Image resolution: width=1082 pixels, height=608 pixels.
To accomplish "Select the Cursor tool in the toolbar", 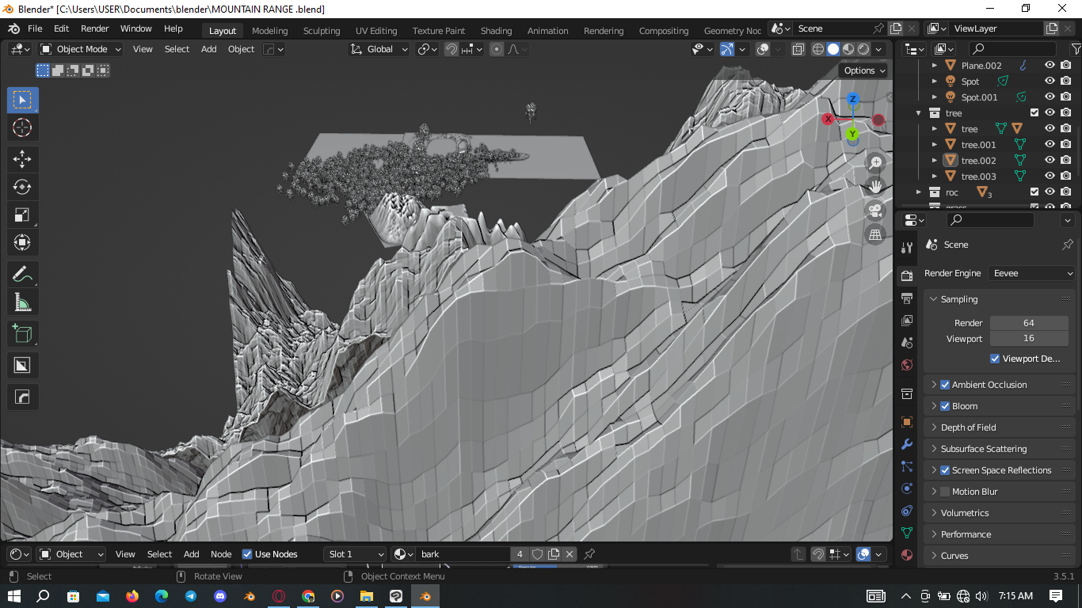I will click(x=22, y=127).
